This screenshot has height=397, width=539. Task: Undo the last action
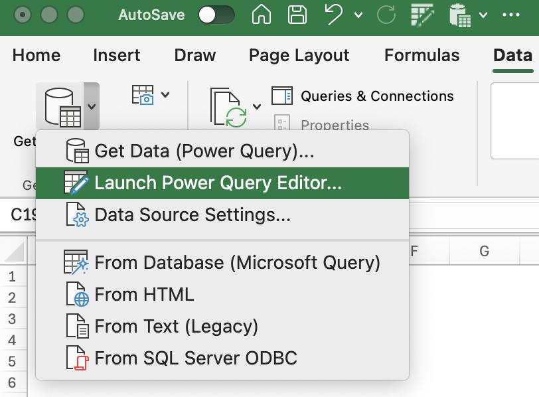333,15
